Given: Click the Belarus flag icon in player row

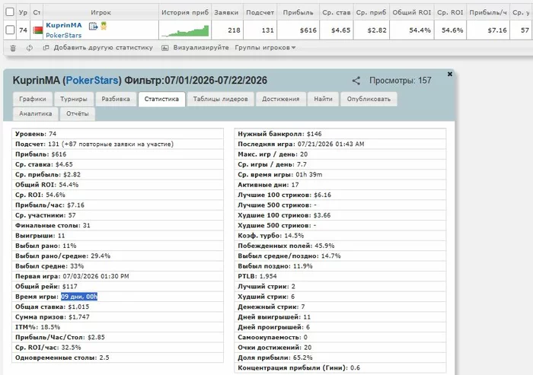Looking at the screenshot, I should 38,30.
